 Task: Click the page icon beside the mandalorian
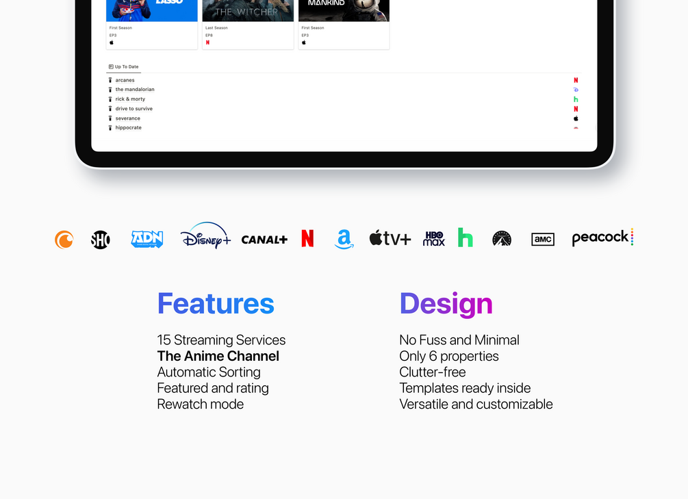click(x=110, y=90)
